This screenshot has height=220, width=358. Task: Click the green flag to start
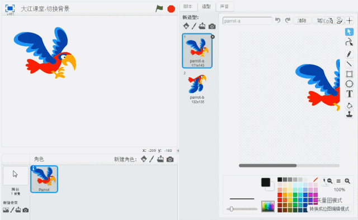point(159,9)
